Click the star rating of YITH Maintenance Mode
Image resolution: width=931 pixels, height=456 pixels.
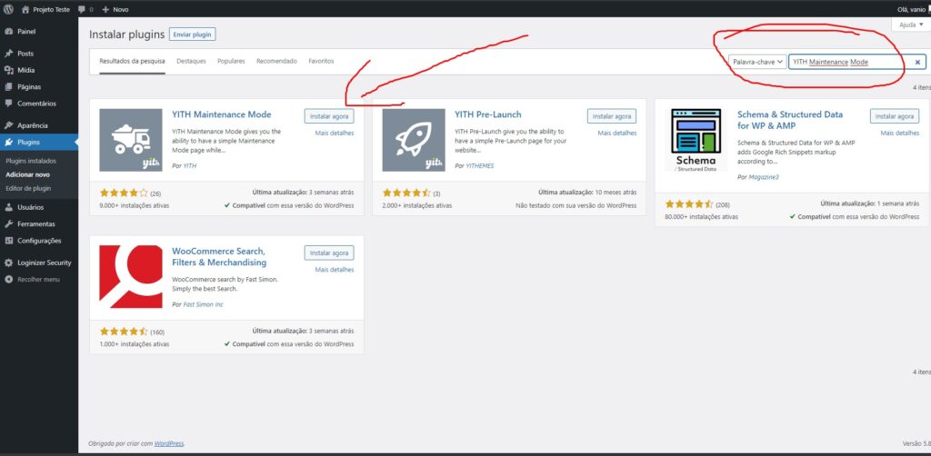click(x=124, y=193)
